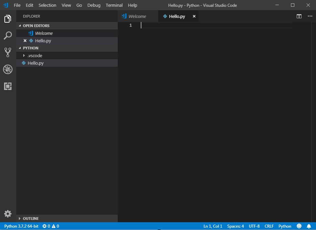
Task: Open notifications bell in status bar
Action: (309, 226)
